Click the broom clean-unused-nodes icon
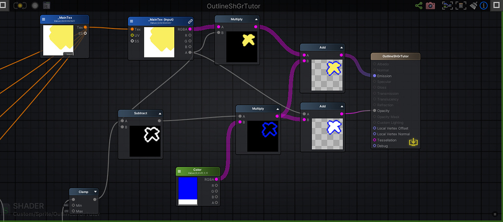 point(474,6)
